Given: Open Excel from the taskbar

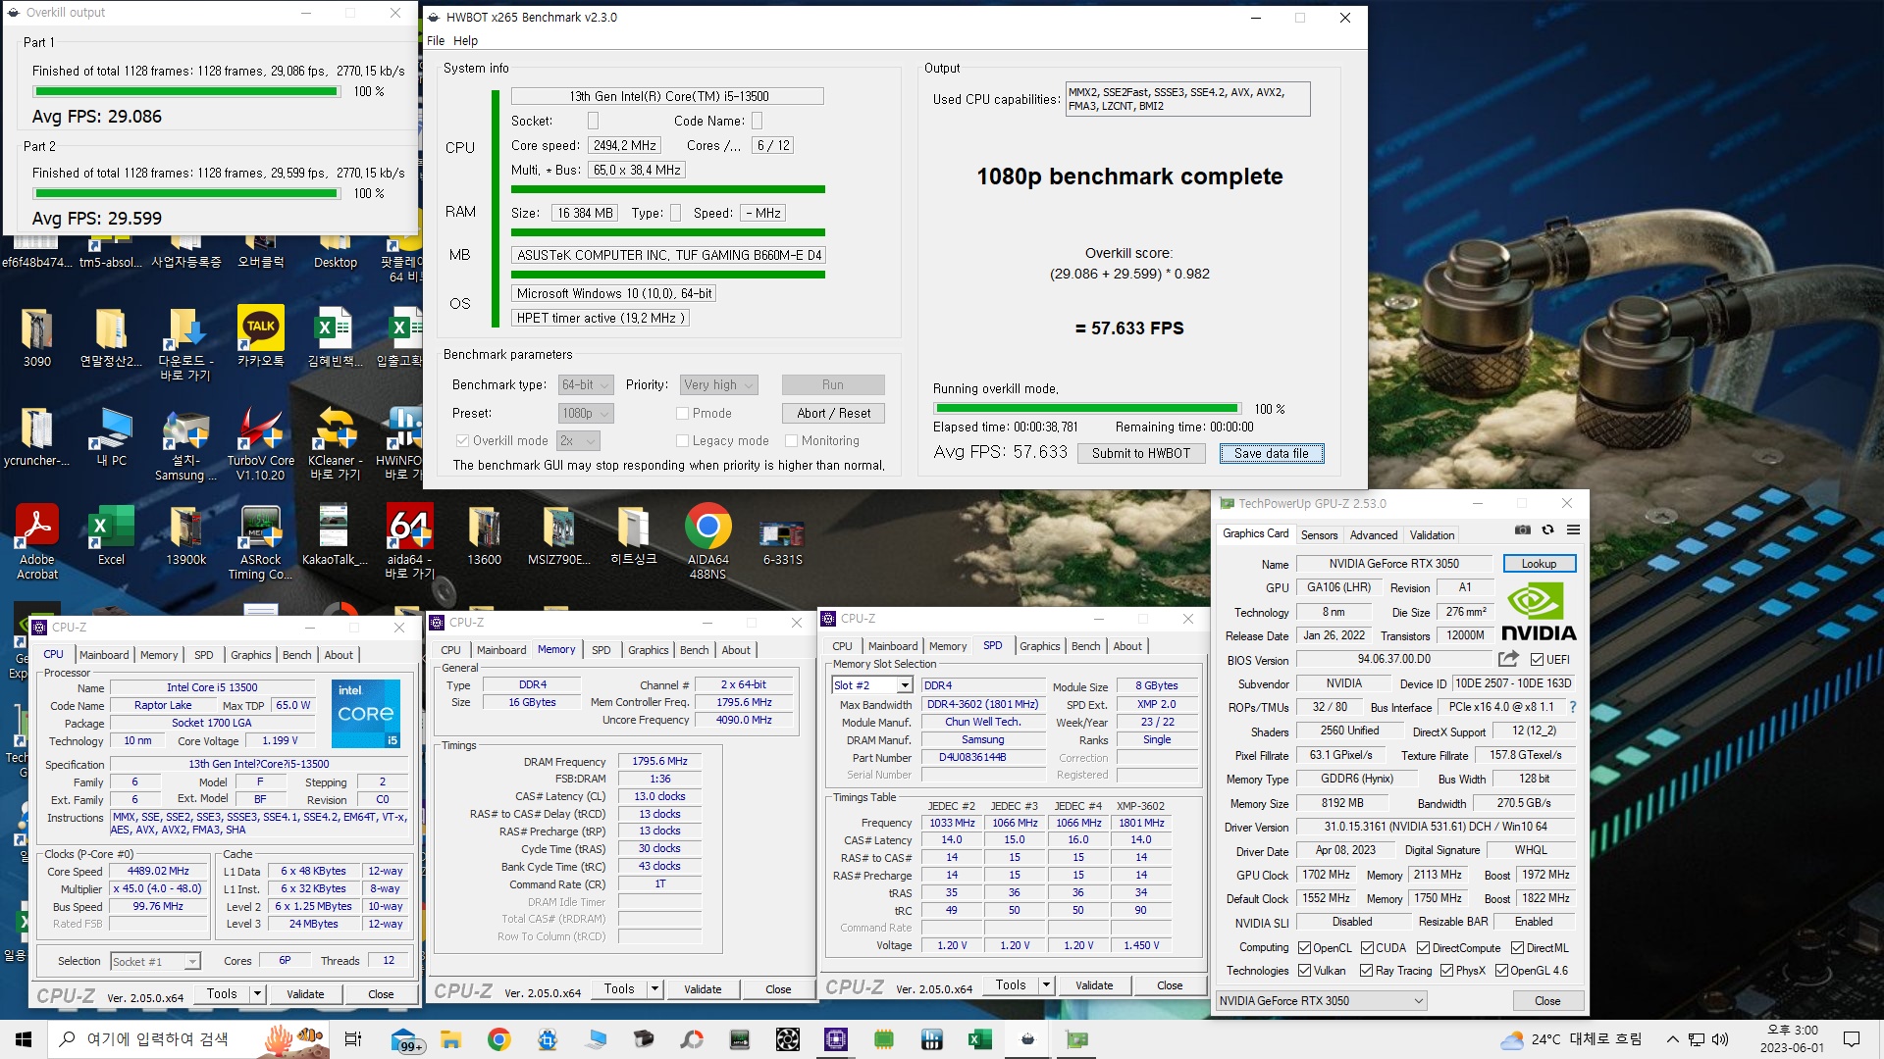Looking at the screenshot, I should [979, 1039].
